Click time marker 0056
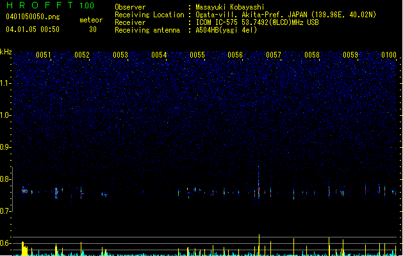The height and width of the screenshot is (256, 403). point(235,55)
